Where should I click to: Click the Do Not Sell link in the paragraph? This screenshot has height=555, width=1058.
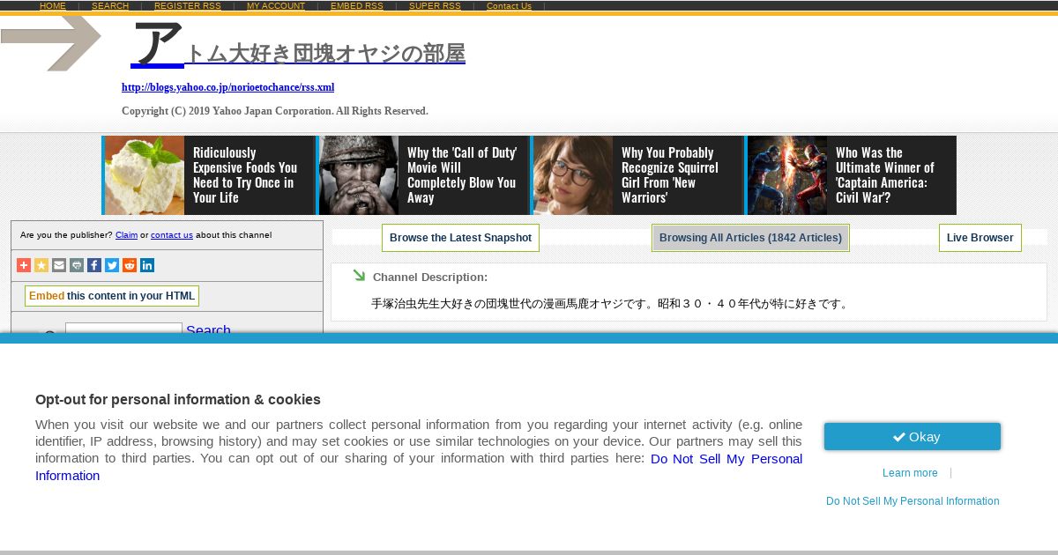[726, 459]
